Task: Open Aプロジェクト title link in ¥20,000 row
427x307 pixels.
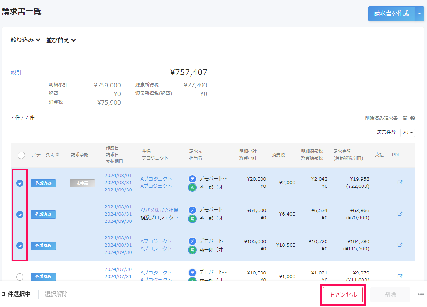Action: (x=156, y=179)
